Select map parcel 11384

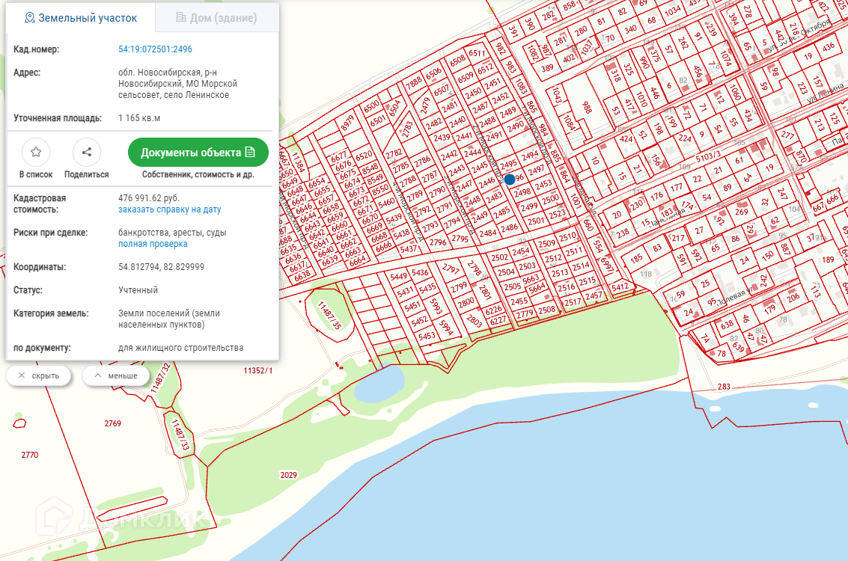pos(299,162)
